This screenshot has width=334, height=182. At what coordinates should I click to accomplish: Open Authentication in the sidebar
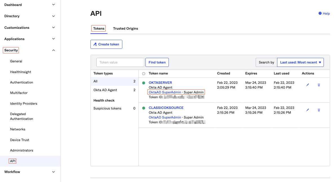[x=21, y=82]
